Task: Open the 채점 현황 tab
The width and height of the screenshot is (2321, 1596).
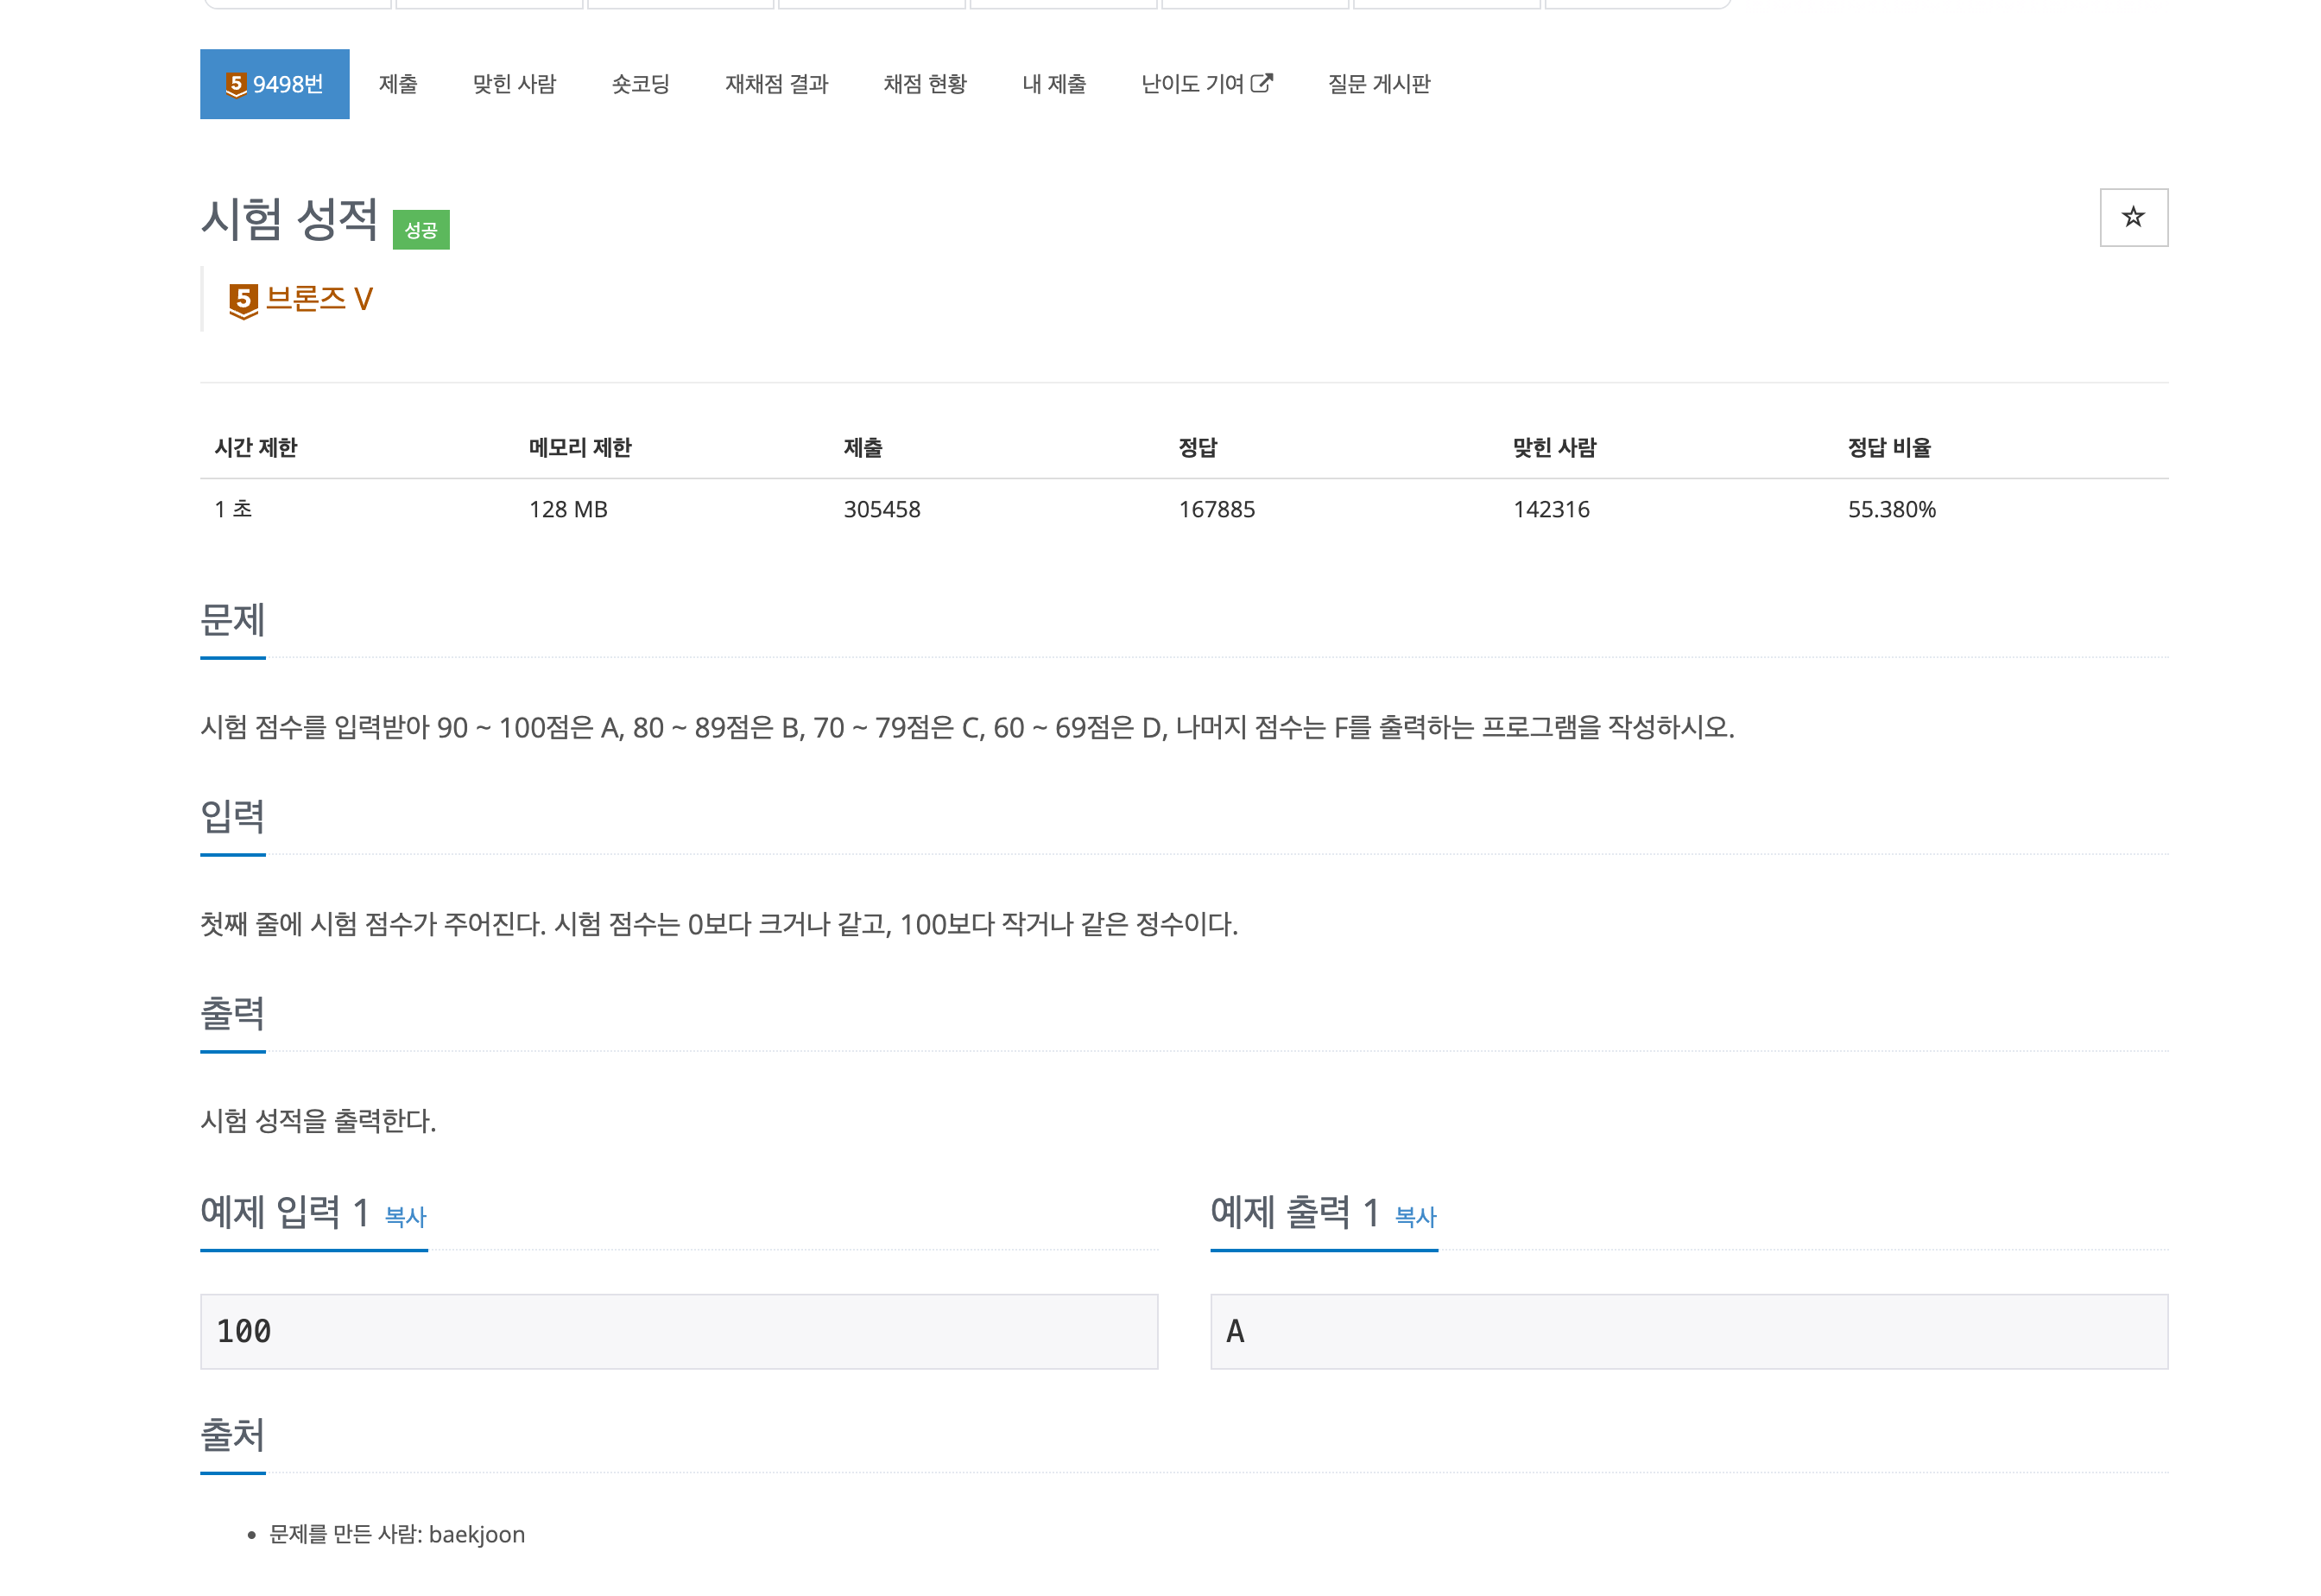Action: (x=925, y=84)
